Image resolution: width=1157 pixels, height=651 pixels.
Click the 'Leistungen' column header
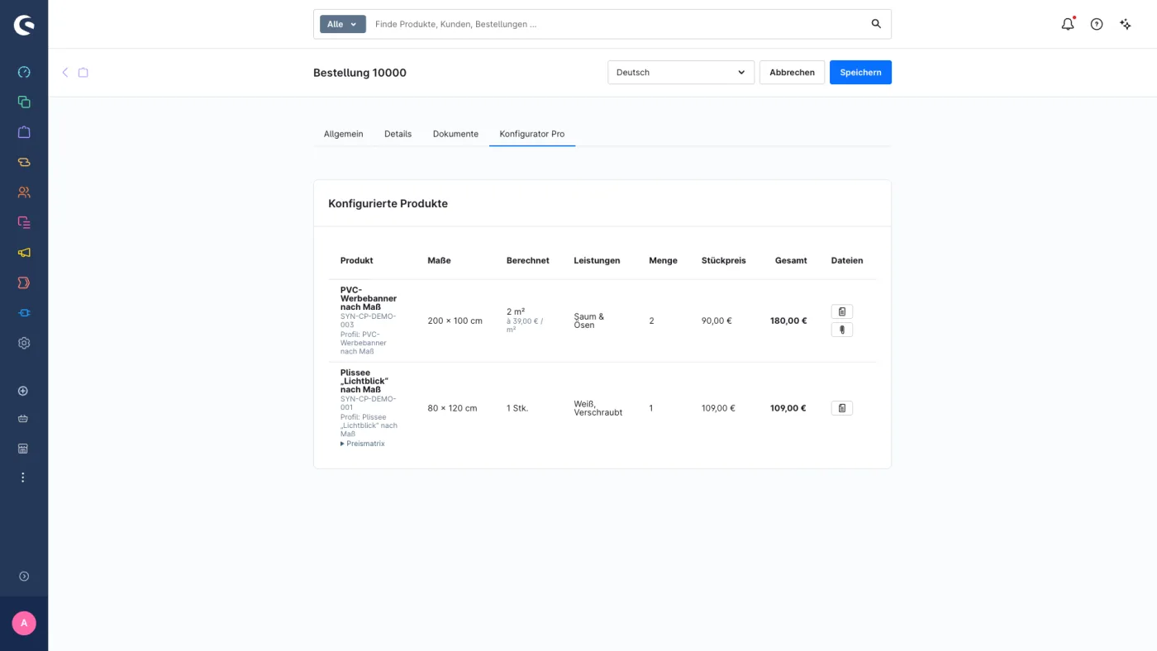click(x=597, y=260)
